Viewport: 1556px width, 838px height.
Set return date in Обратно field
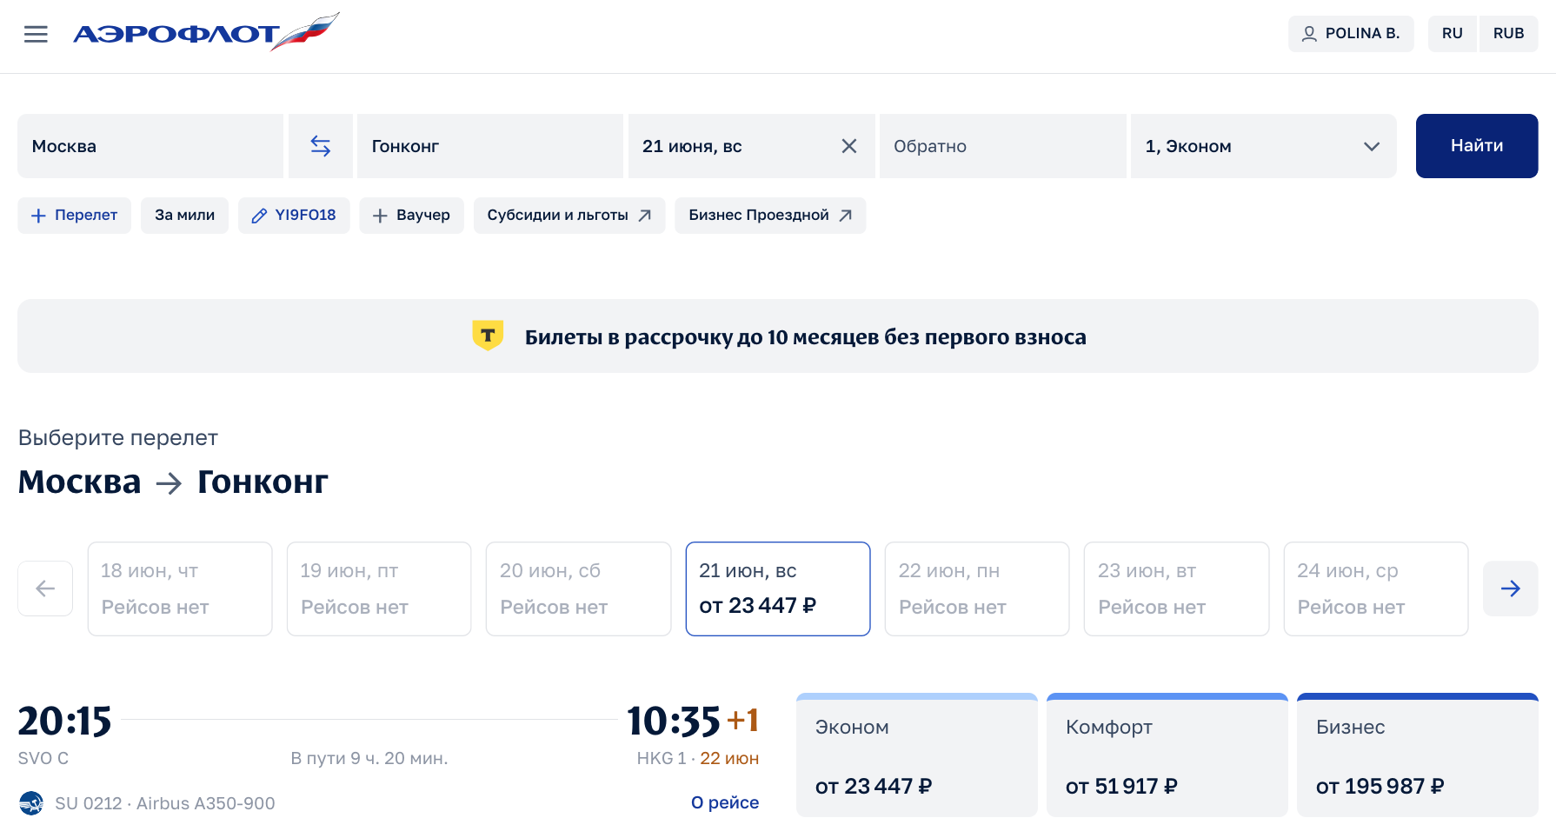coord(1003,146)
